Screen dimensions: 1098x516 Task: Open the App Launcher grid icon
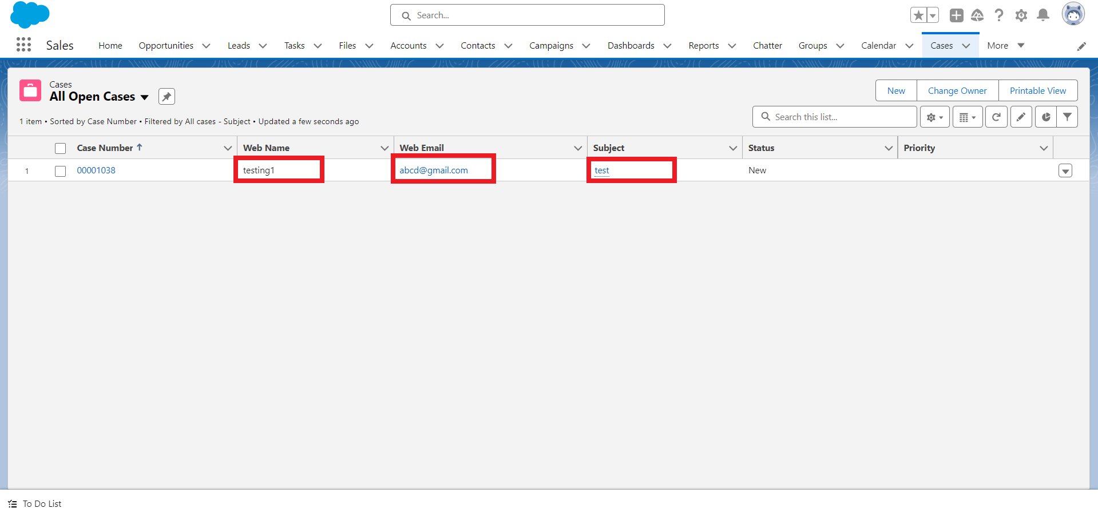tap(23, 45)
